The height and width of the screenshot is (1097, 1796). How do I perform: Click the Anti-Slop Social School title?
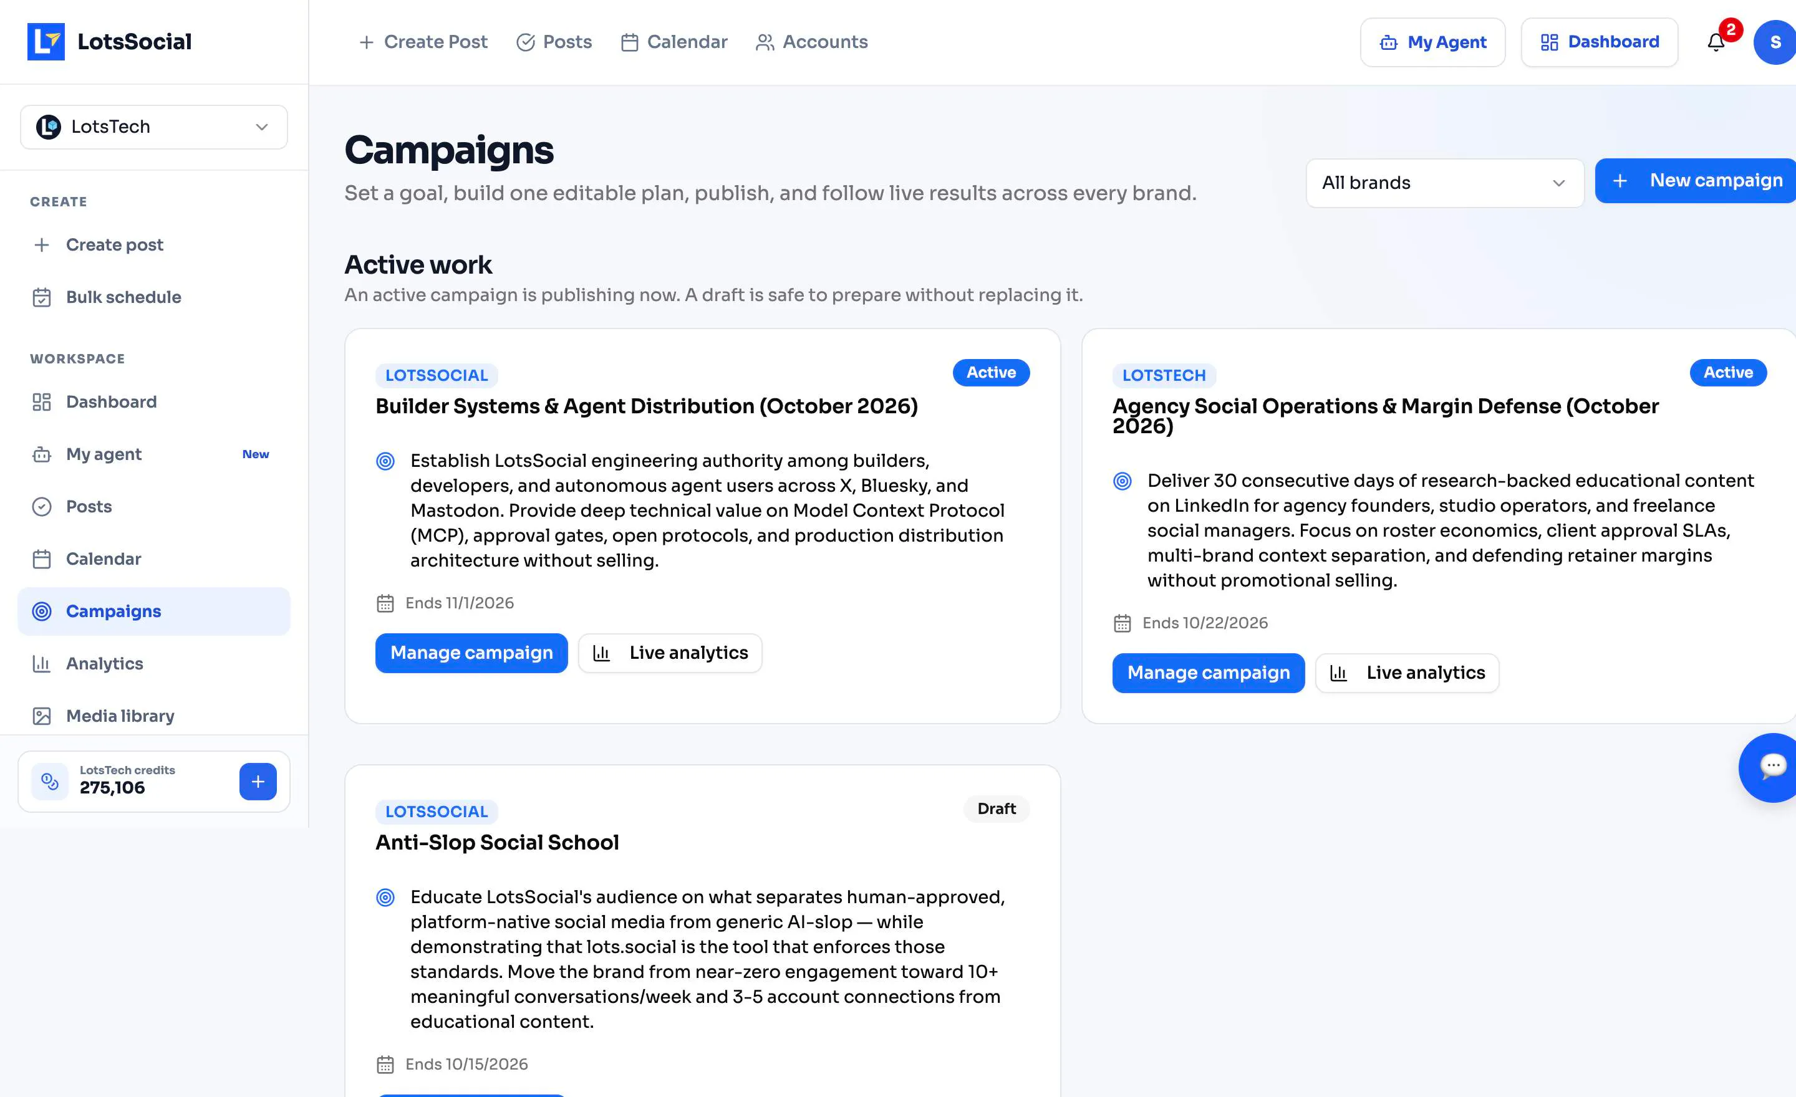coord(497,843)
